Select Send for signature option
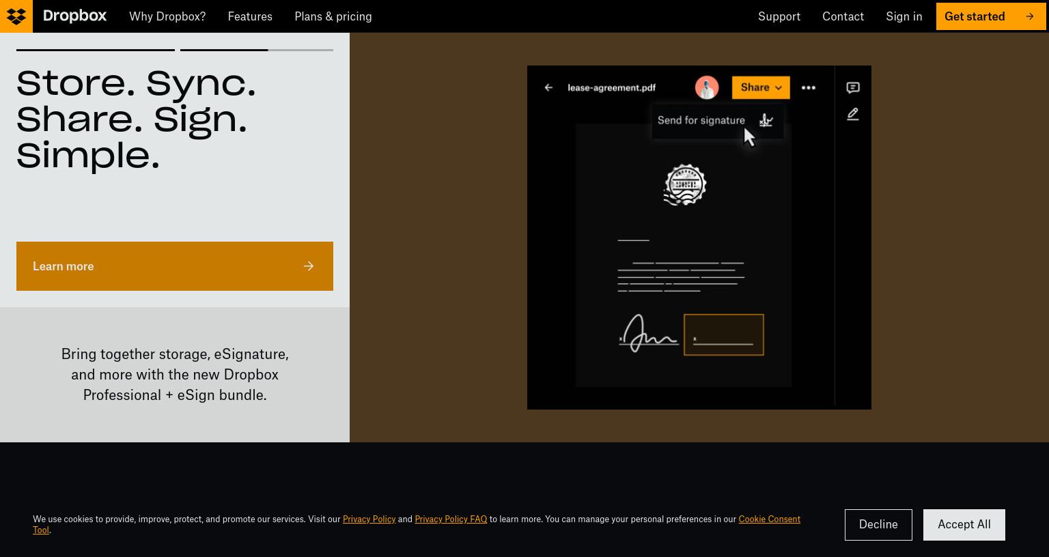This screenshot has width=1049, height=557. point(717,121)
